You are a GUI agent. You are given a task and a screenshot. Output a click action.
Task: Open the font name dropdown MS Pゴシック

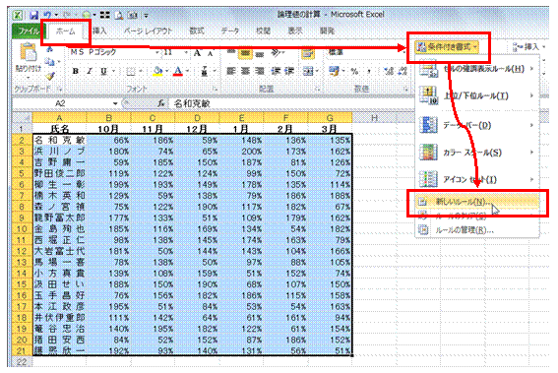[156, 53]
